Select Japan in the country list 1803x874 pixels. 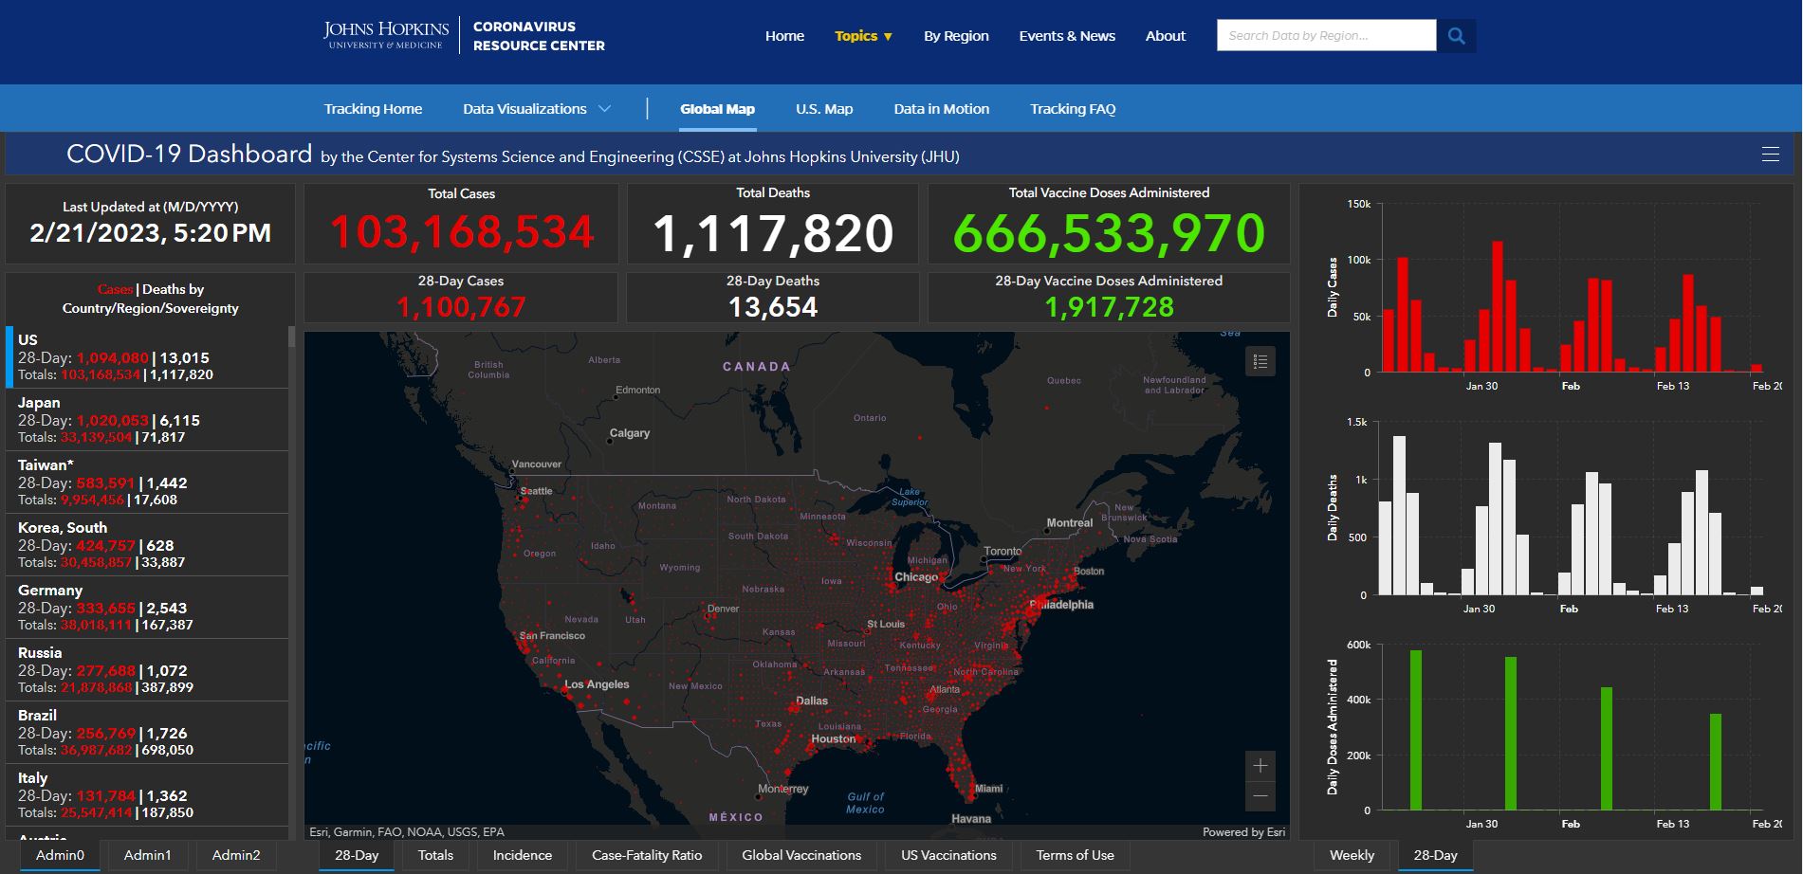coord(147,420)
